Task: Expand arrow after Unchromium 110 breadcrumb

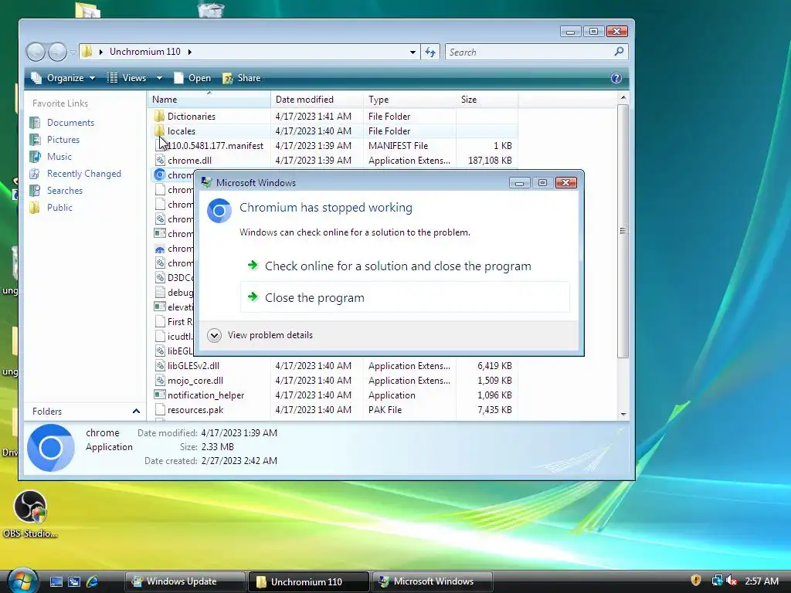Action: (190, 52)
